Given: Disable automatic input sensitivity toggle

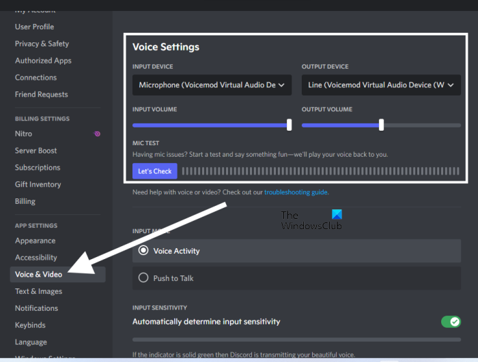Looking at the screenshot, I should 451,322.
